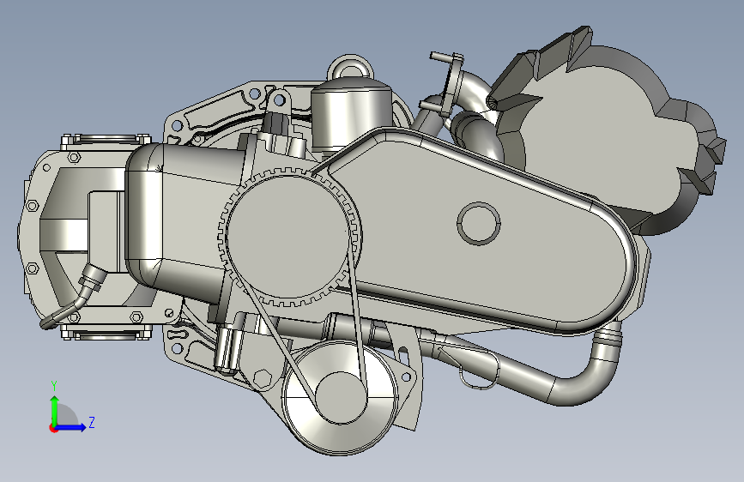Click the green Y axis arrow of the triad

coord(55,411)
